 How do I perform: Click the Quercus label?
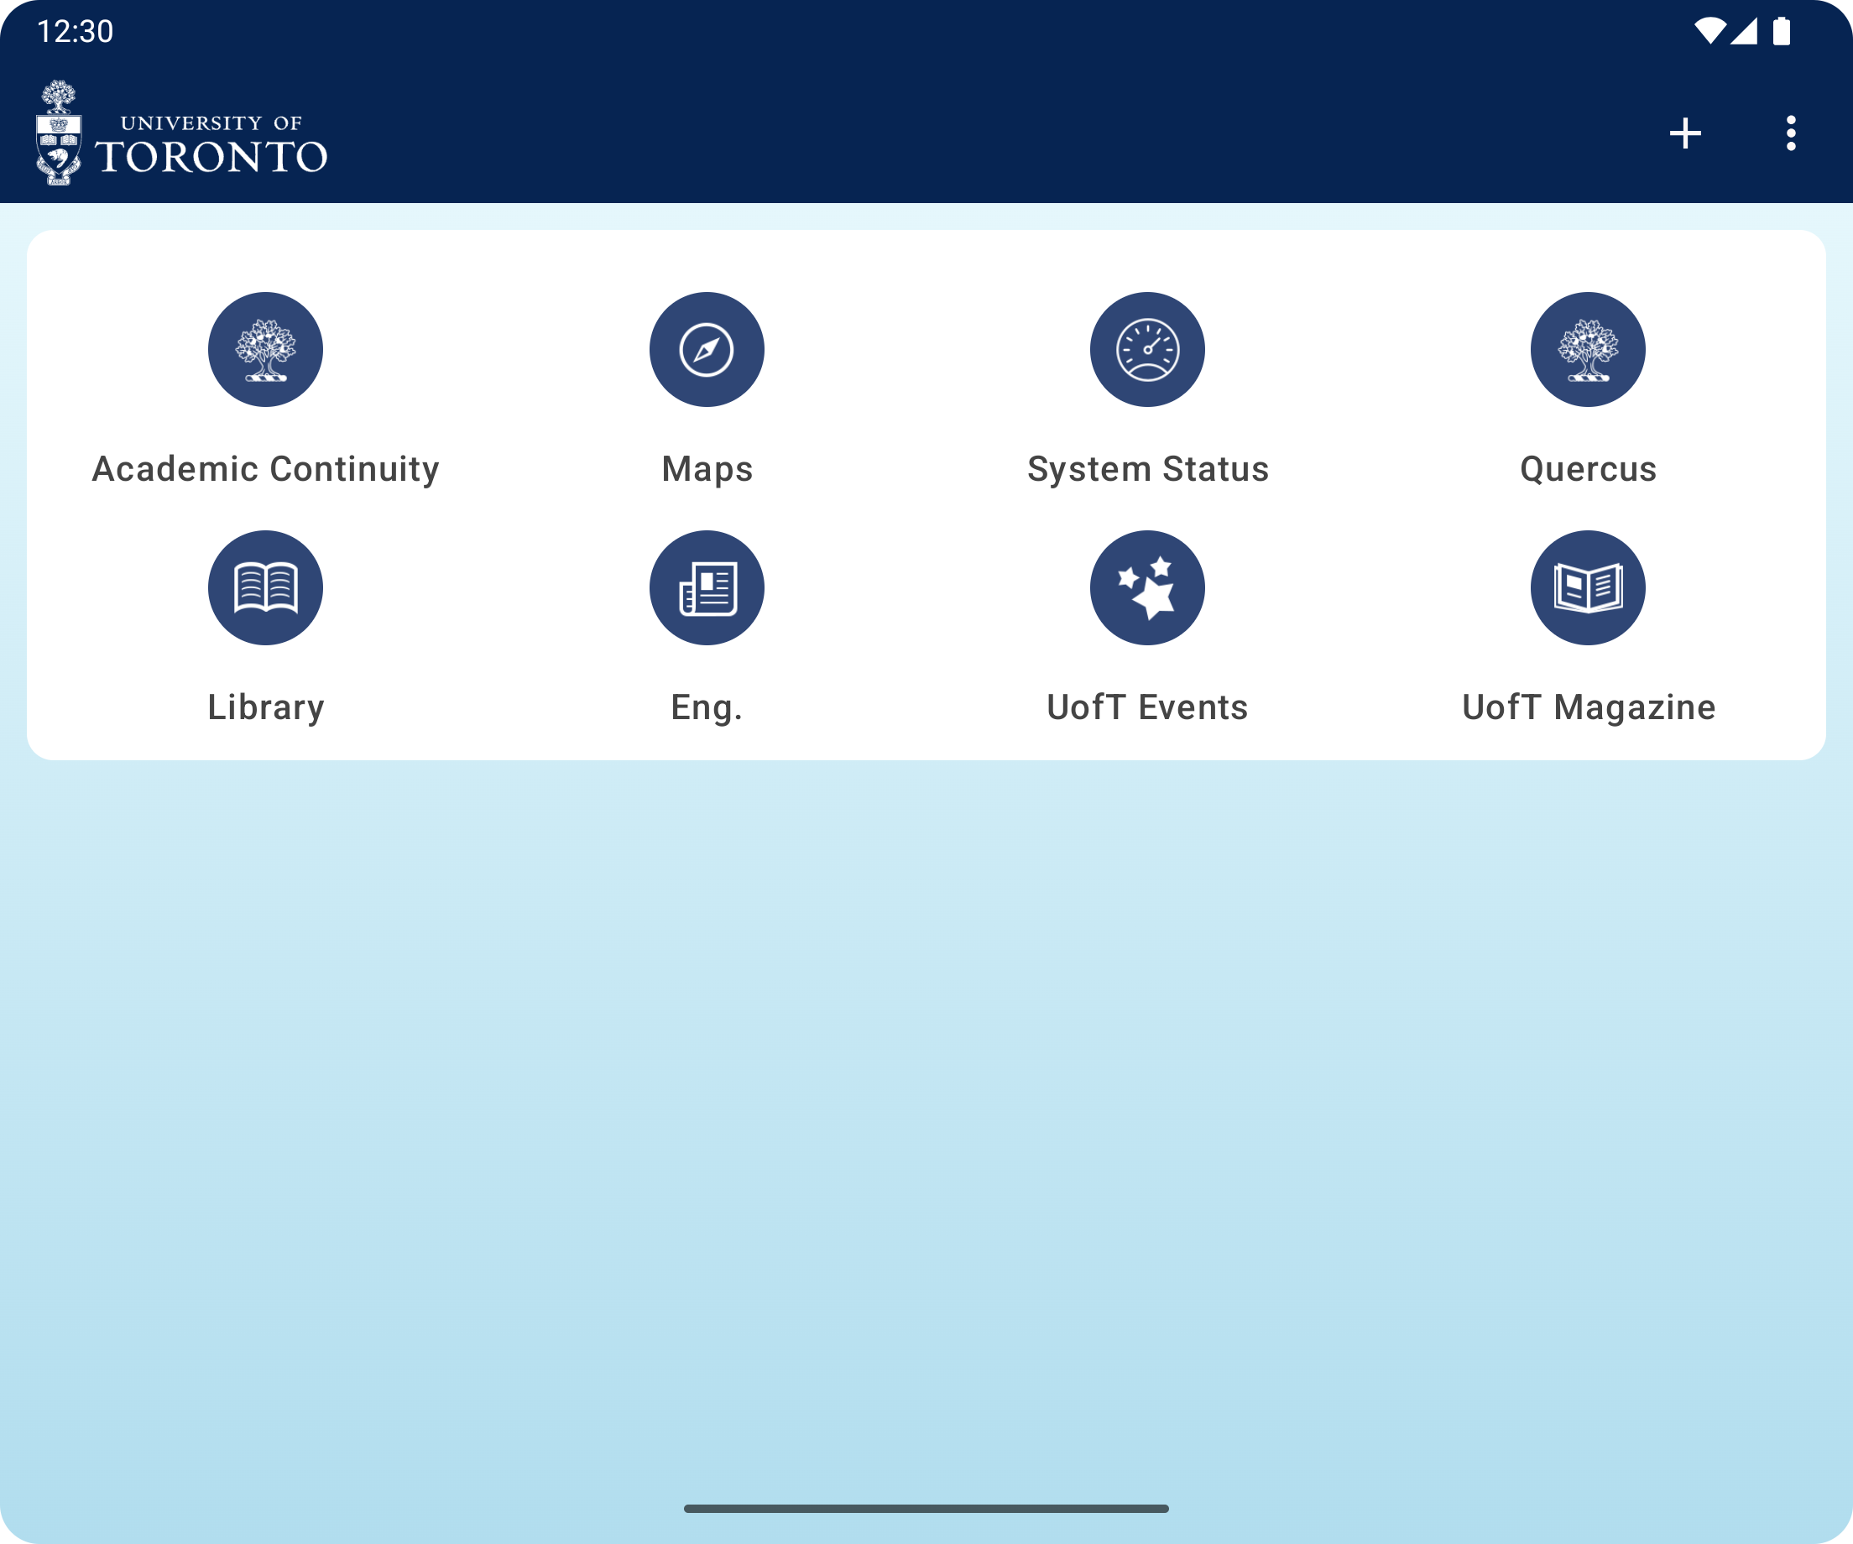(x=1589, y=469)
